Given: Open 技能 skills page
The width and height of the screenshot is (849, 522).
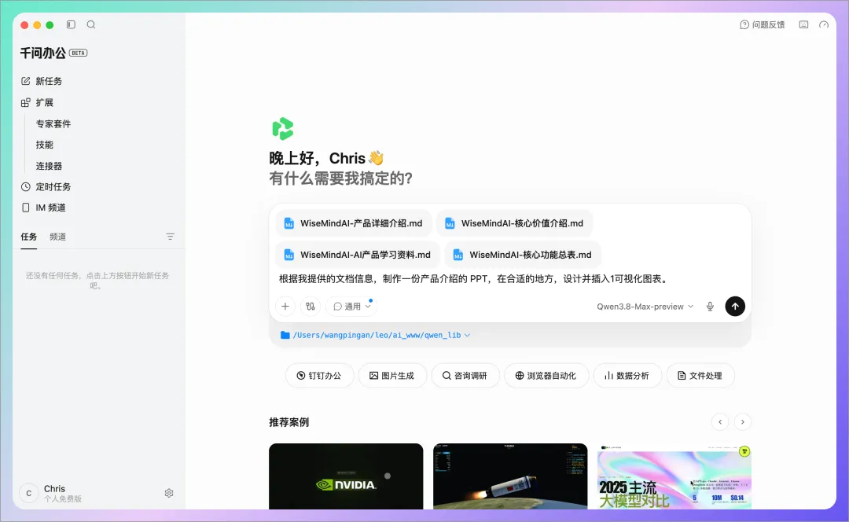Looking at the screenshot, I should tap(44, 145).
